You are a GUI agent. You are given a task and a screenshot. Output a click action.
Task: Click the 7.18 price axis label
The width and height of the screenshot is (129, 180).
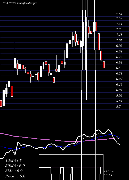(119, 35)
